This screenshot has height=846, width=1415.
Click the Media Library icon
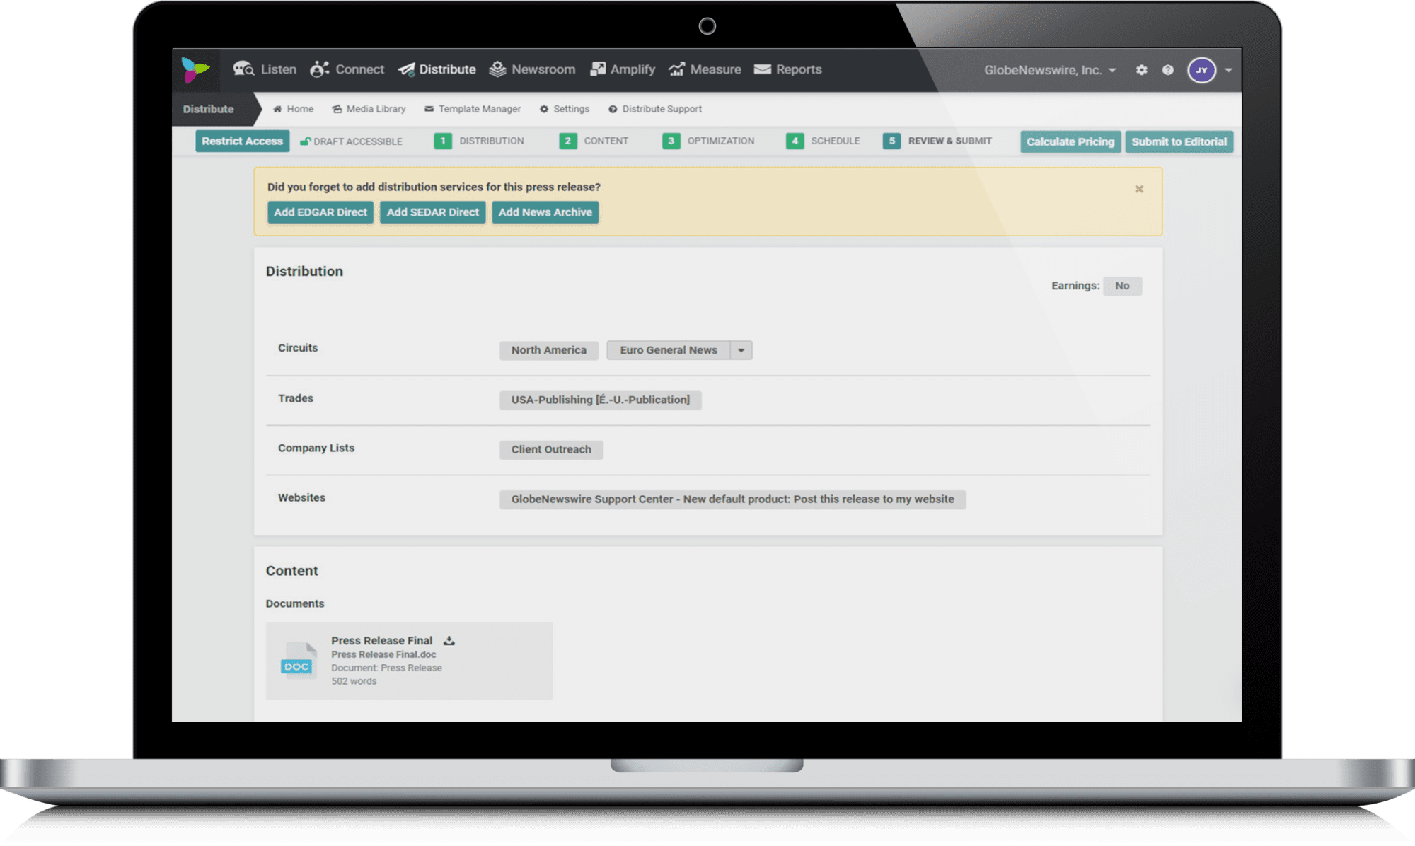tap(337, 109)
